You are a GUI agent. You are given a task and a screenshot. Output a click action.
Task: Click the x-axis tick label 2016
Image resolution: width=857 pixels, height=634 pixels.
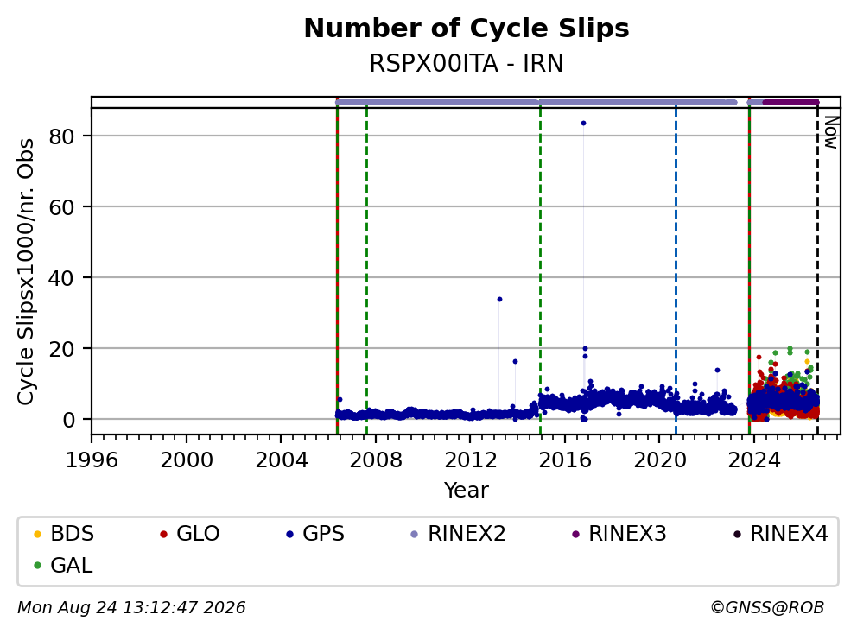[x=565, y=460]
